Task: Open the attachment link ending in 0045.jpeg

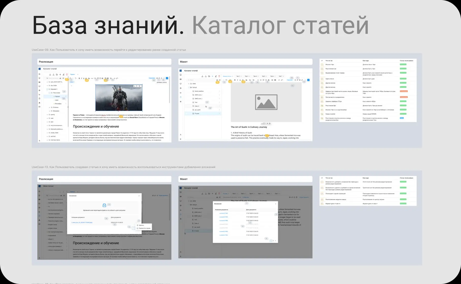Action: 82,222
